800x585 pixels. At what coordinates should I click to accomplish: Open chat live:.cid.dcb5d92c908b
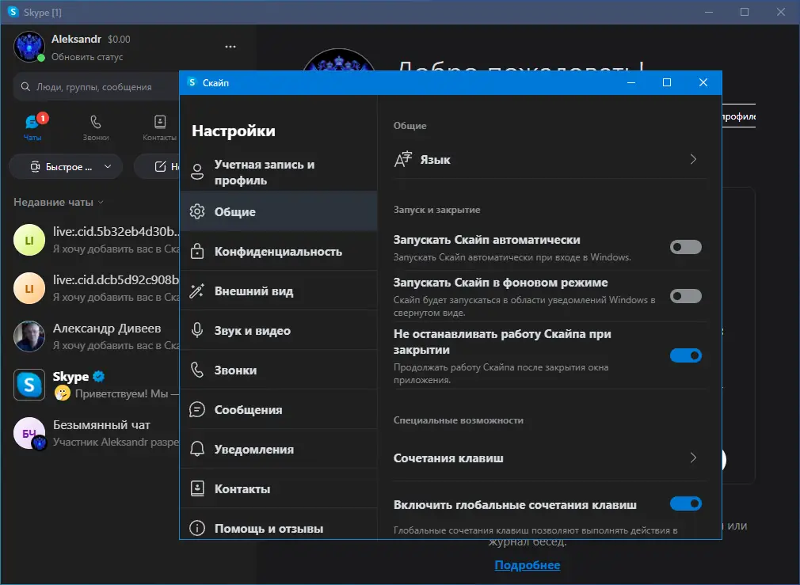[x=96, y=288]
